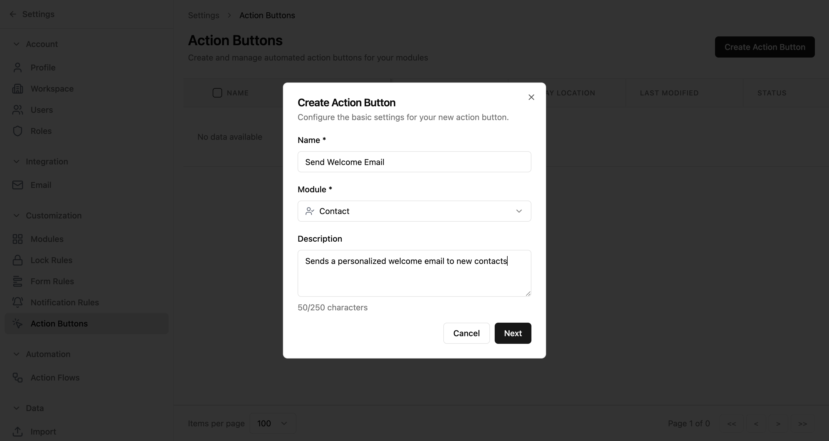Open Notification Rules page
Viewport: 829px width, 441px height.
pyautogui.click(x=87, y=302)
